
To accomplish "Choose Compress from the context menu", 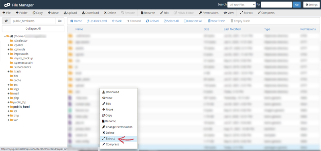I will click(x=118, y=144).
